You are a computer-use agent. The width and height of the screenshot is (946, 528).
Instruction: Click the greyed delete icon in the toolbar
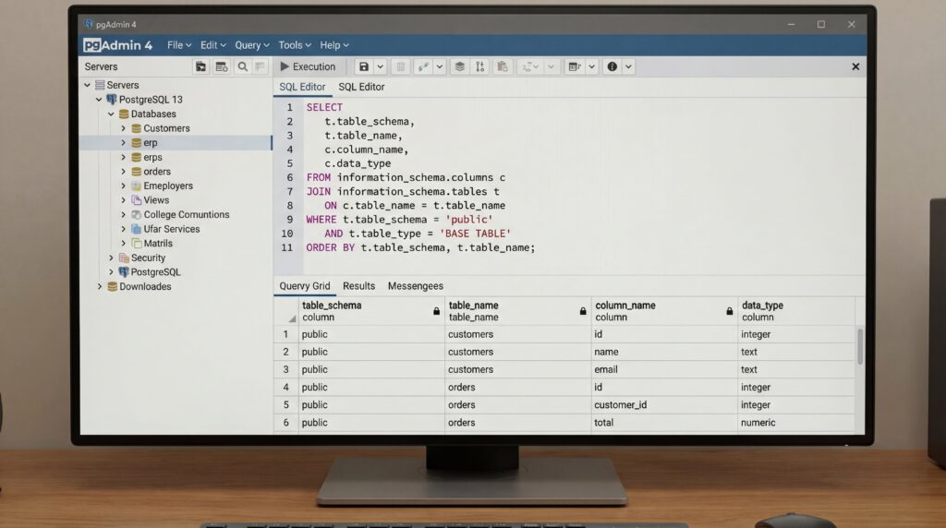pos(400,66)
